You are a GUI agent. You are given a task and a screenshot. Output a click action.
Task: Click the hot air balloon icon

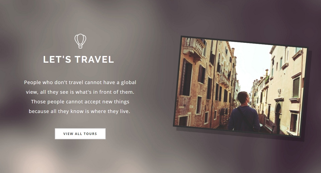(x=80, y=41)
